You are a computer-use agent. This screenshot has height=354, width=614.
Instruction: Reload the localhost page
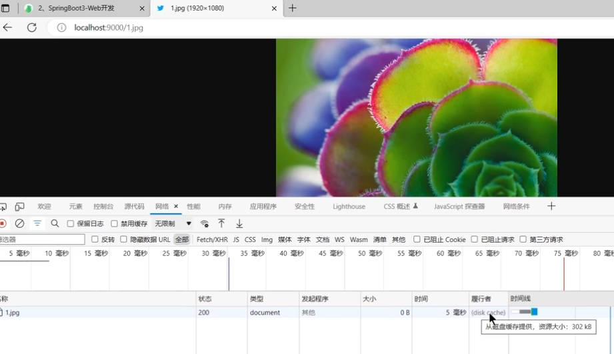coord(32,27)
